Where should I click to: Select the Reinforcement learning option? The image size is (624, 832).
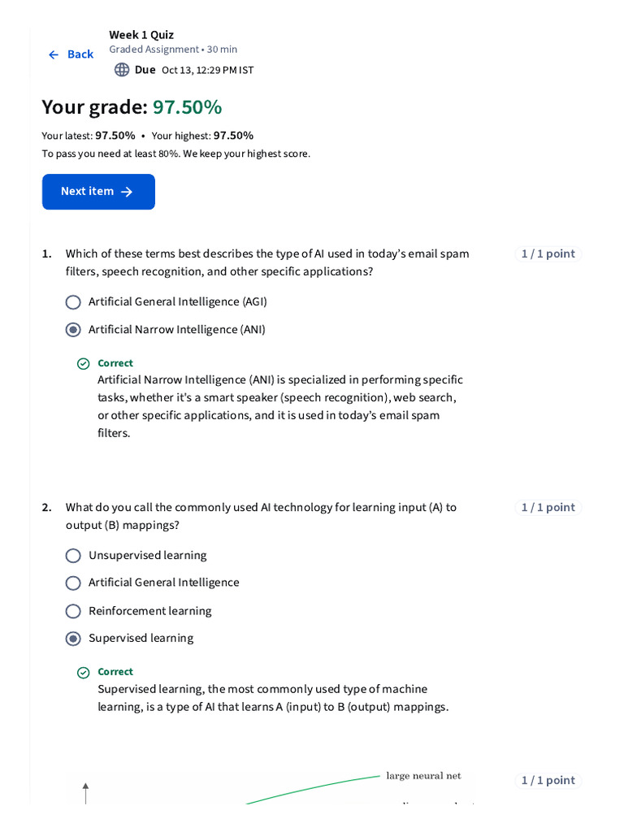tap(73, 611)
